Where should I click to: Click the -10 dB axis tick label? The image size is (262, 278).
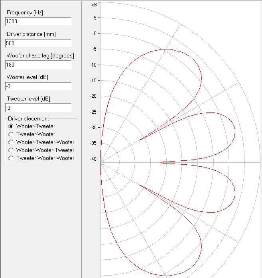tap(93, 65)
